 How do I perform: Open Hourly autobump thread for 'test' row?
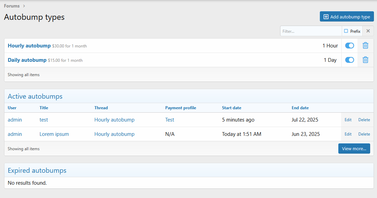114,120
